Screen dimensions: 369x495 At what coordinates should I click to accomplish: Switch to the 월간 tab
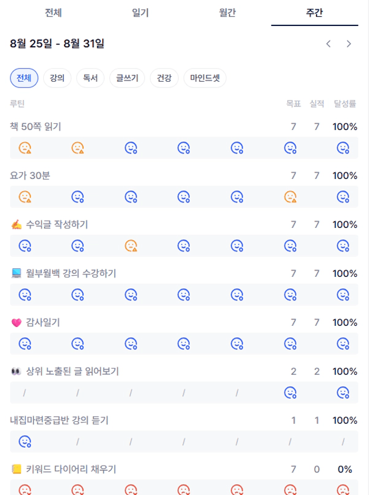click(228, 13)
